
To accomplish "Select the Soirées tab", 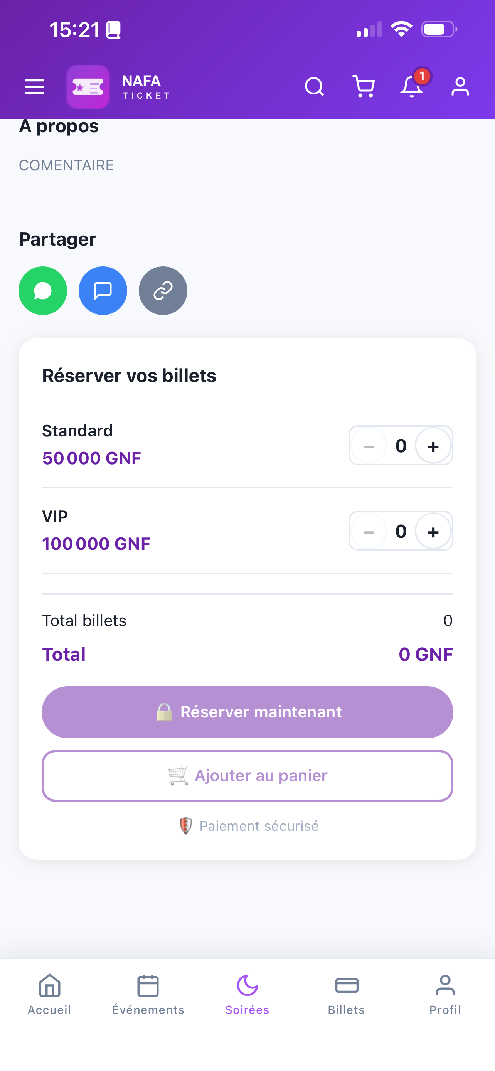I will 247,995.
